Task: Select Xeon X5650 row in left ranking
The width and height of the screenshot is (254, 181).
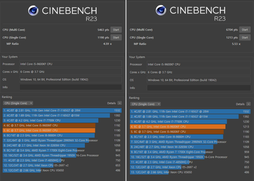Action: pyautogui.click(x=62, y=170)
